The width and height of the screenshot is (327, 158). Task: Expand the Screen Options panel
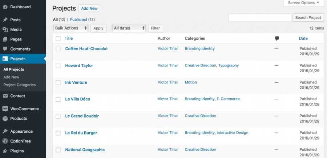click(303, 3)
